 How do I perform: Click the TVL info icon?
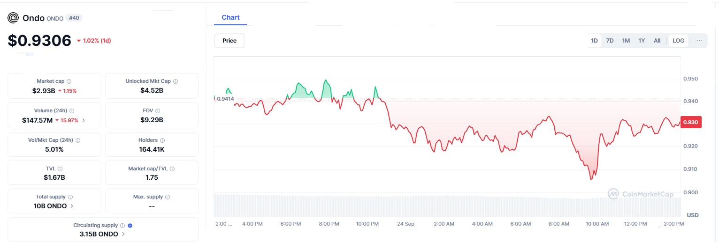pyautogui.click(x=60, y=169)
